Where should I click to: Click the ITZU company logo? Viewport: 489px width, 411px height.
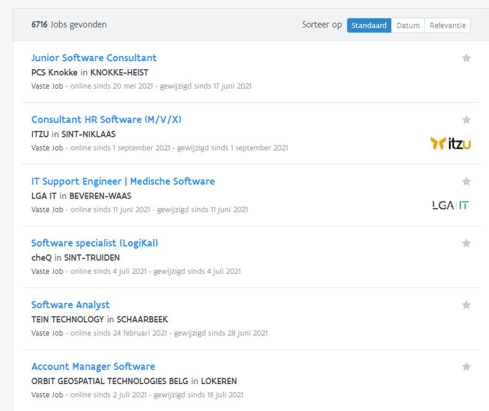pyautogui.click(x=451, y=144)
